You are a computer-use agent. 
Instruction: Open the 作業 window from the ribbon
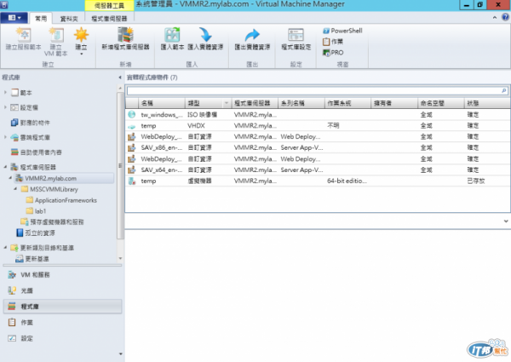(333, 42)
